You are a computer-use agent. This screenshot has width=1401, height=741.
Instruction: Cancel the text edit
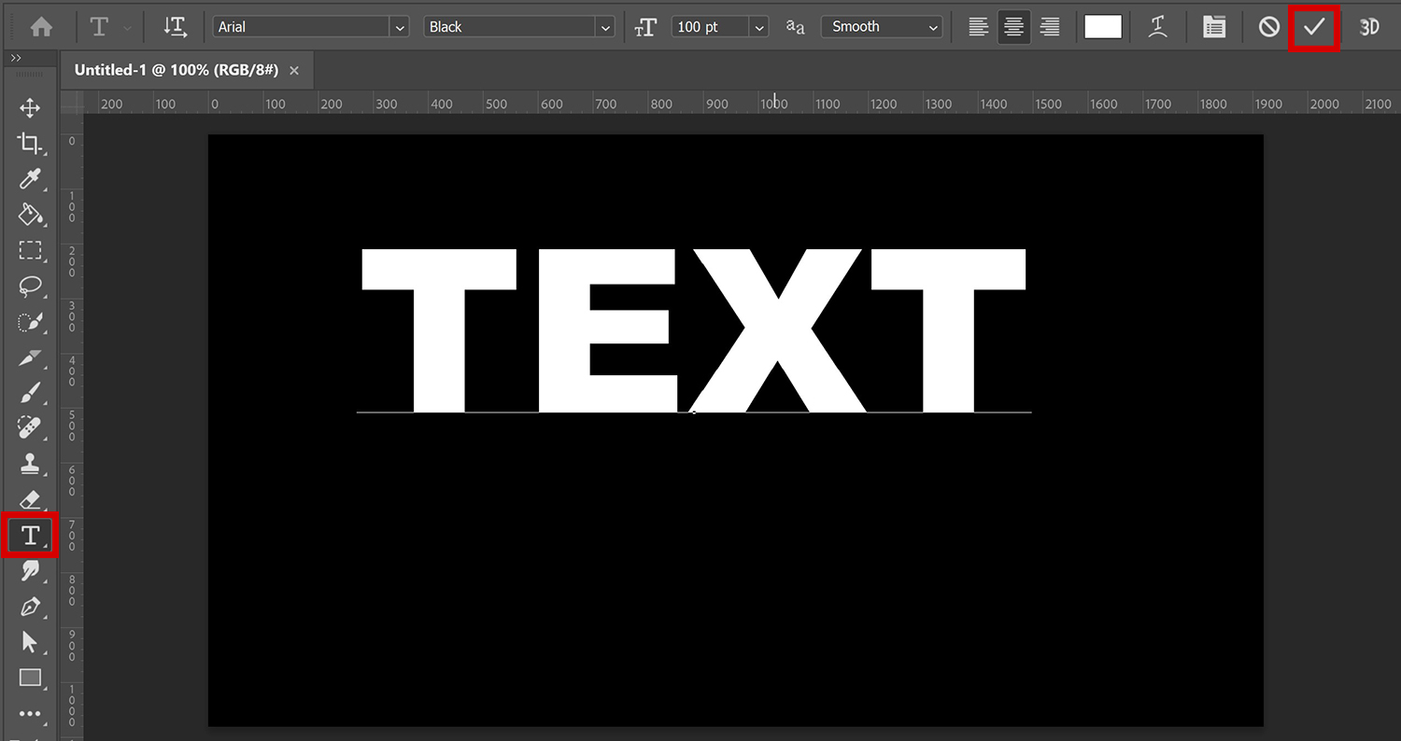[1267, 26]
